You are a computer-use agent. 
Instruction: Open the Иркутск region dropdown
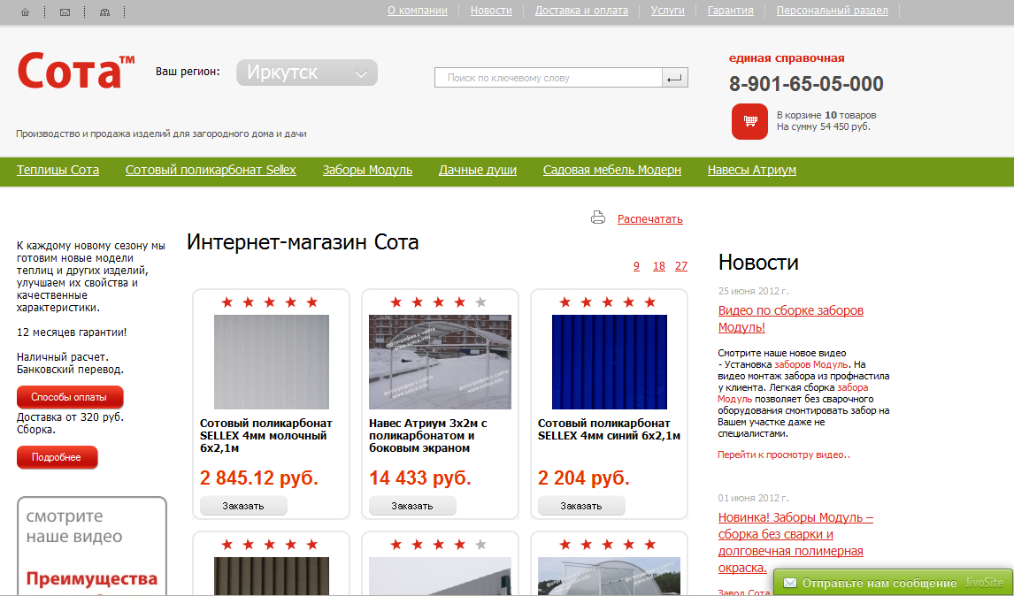click(307, 73)
